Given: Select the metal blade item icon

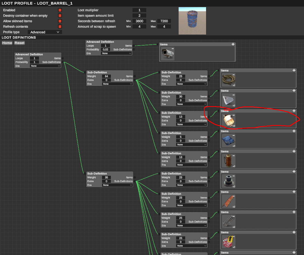Looking at the screenshot, I should [x=228, y=100].
